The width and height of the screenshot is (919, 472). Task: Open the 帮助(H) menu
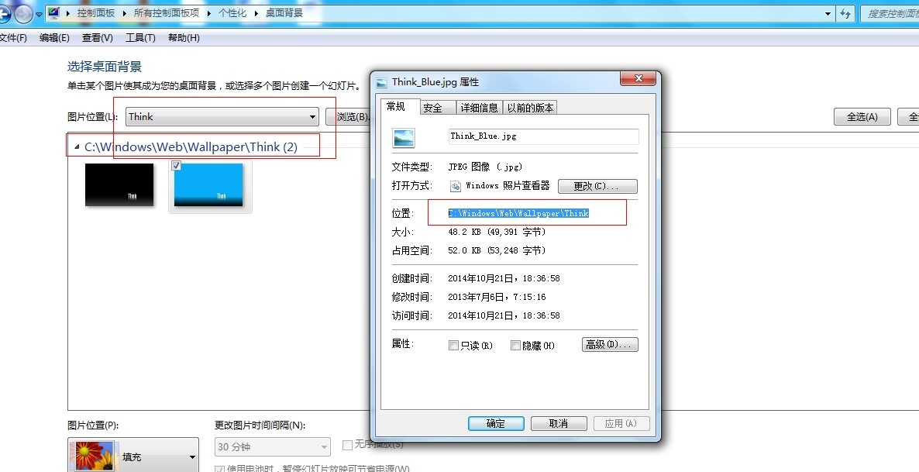[x=184, y=37]
